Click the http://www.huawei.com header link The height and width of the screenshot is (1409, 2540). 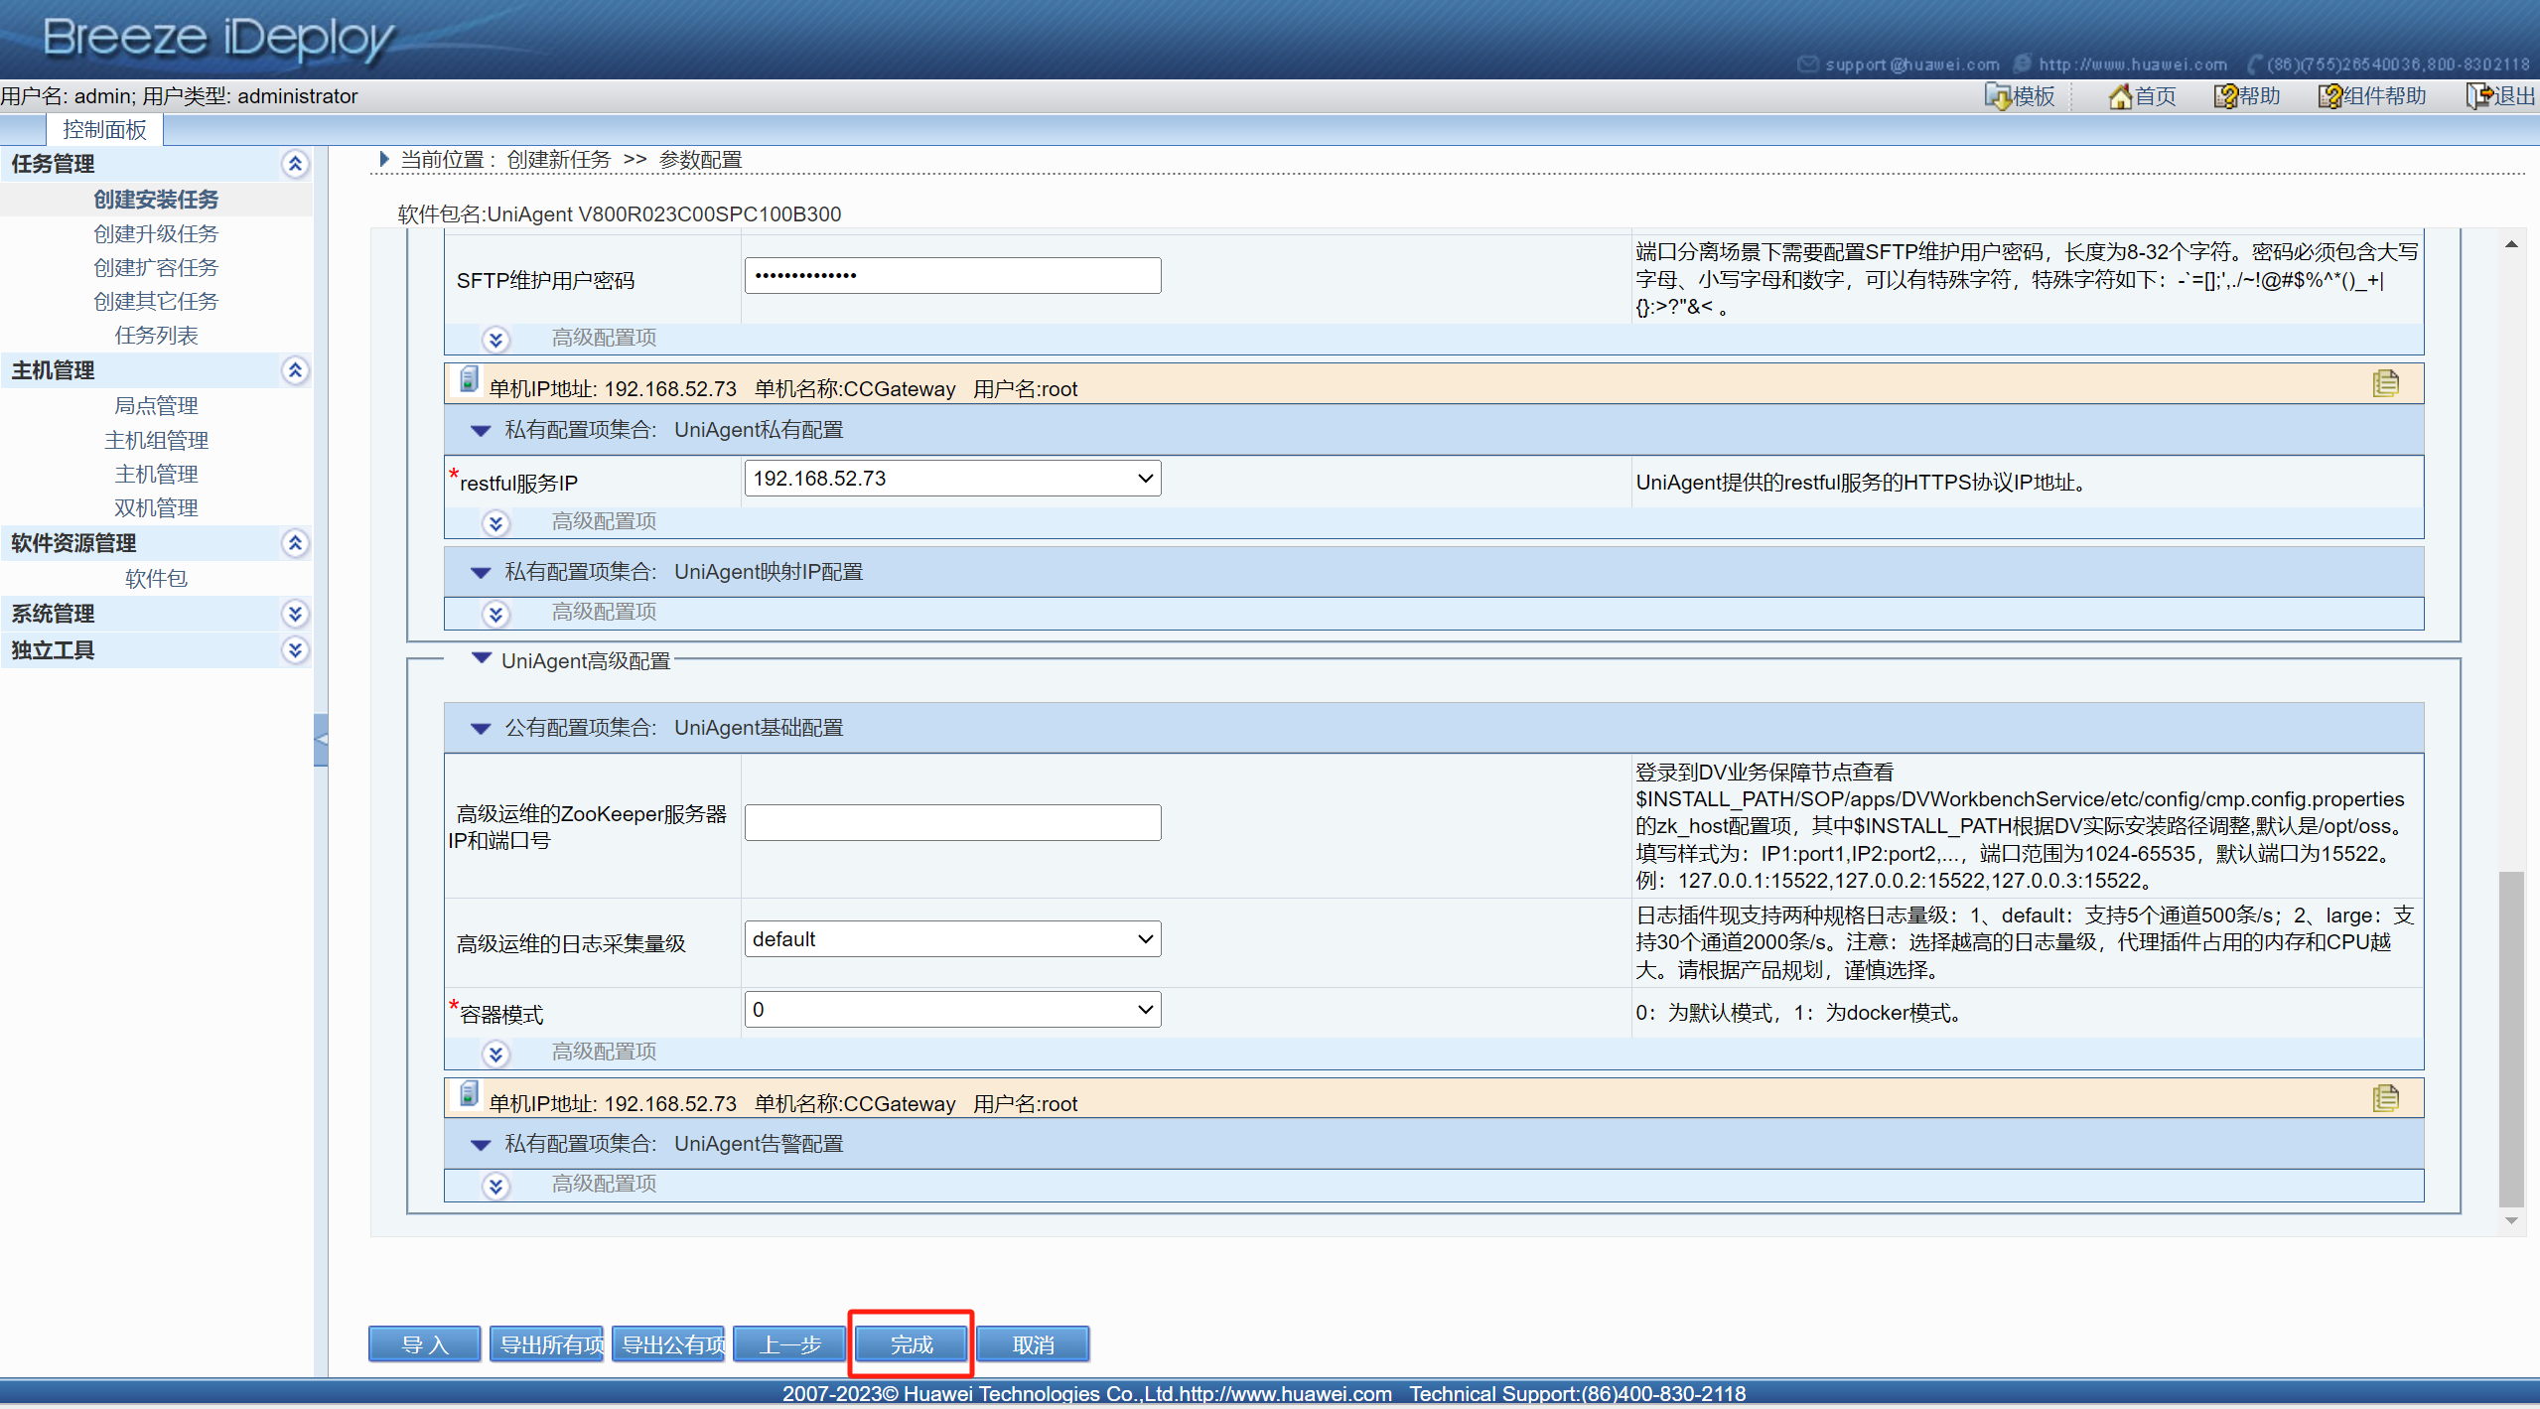pyautogui.click(x=2133, y=65)
